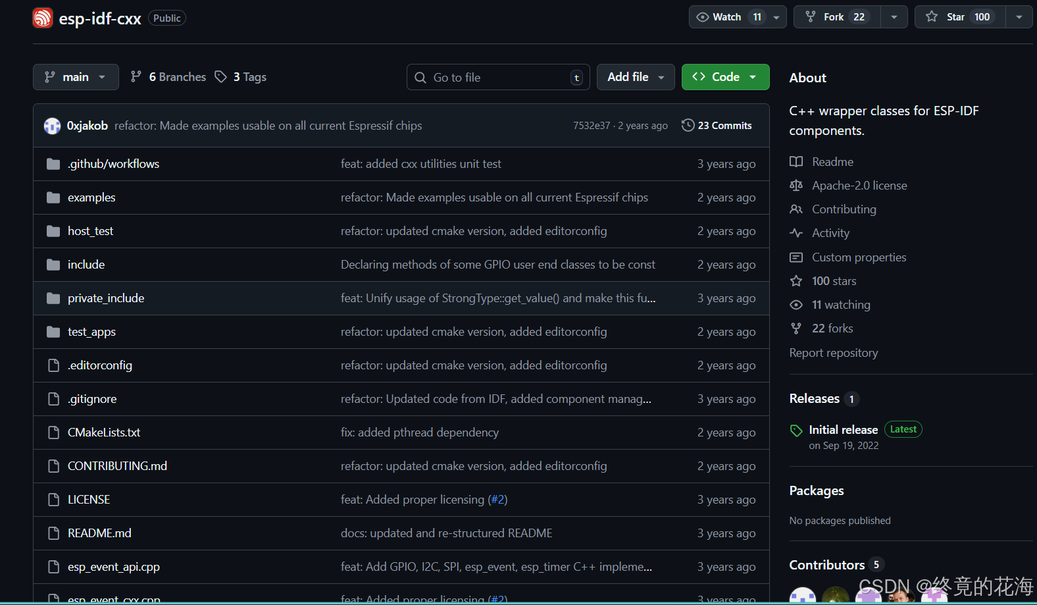The height and width of the screenshot is (605, 1037).
Task: Click the 0xjakob author name
Action: (88, 126)
